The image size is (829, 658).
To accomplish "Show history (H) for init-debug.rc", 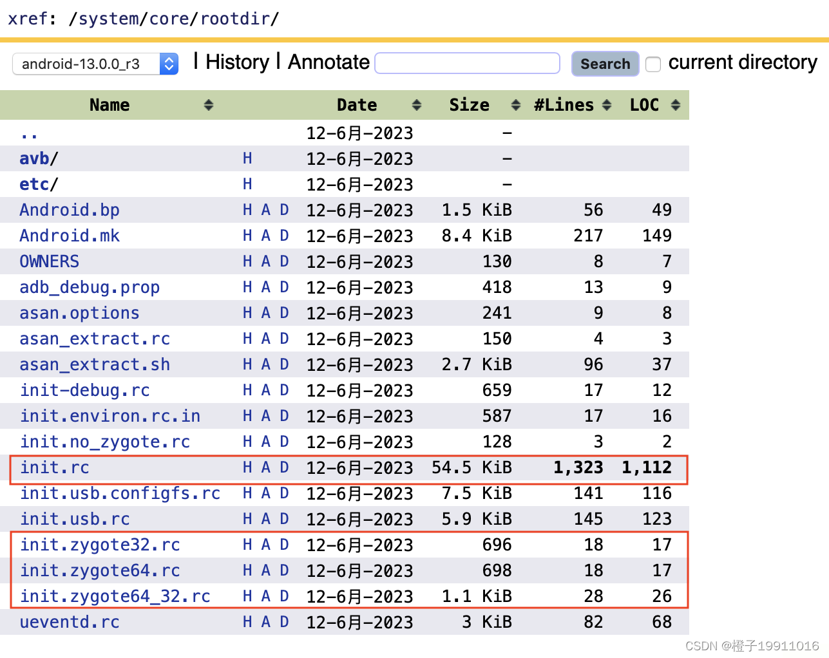I will pos(247,390).
